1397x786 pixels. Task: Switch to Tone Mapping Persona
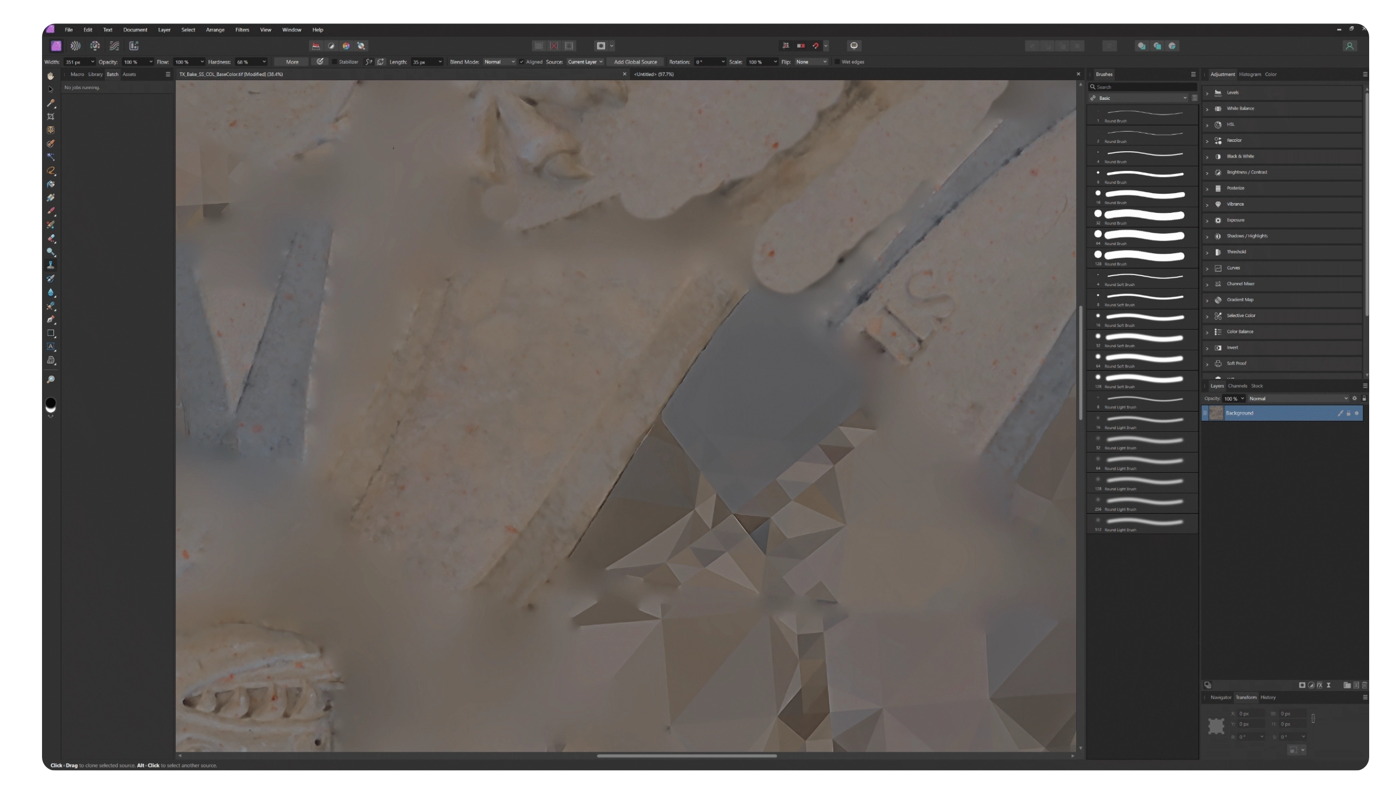point(114,46)
